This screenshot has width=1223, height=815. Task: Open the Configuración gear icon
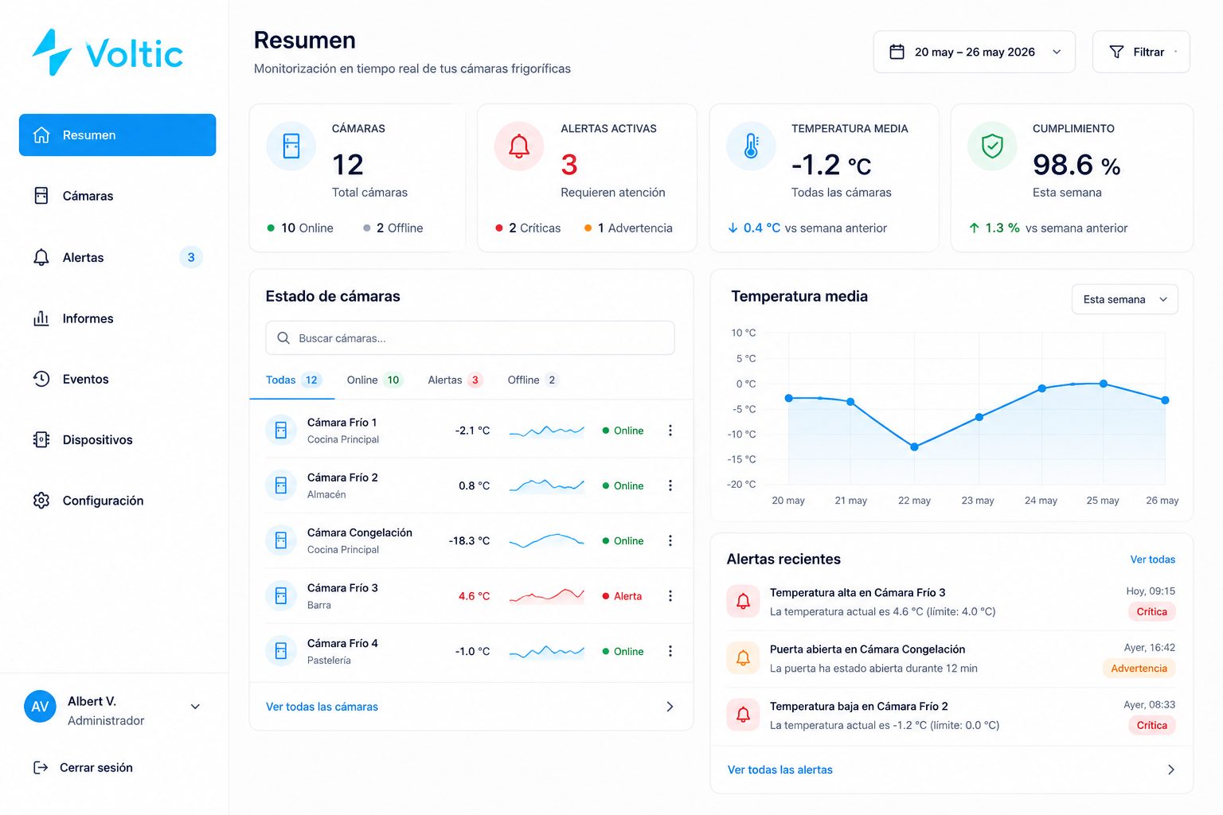41,501
